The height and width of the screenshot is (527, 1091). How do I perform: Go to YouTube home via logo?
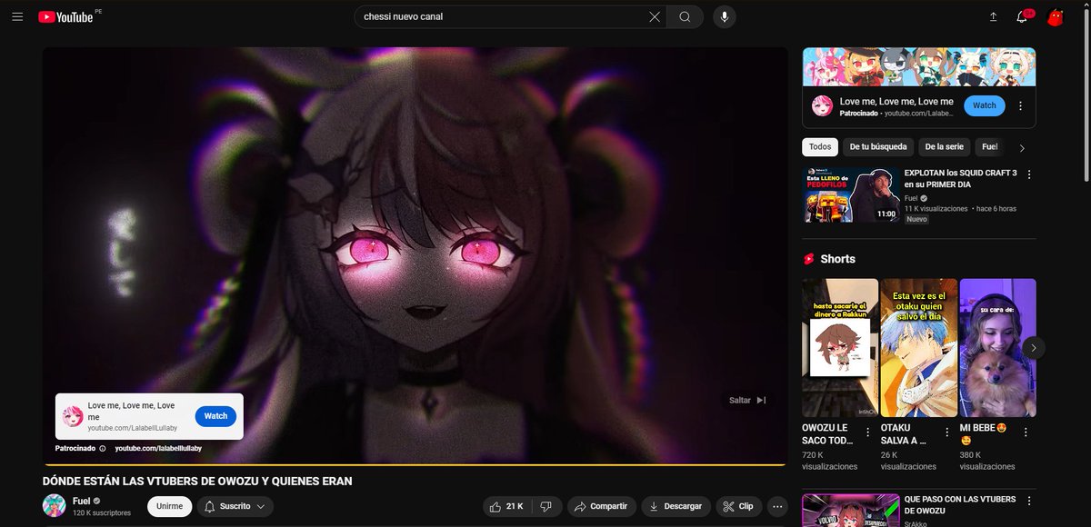[x=66, y=17]
